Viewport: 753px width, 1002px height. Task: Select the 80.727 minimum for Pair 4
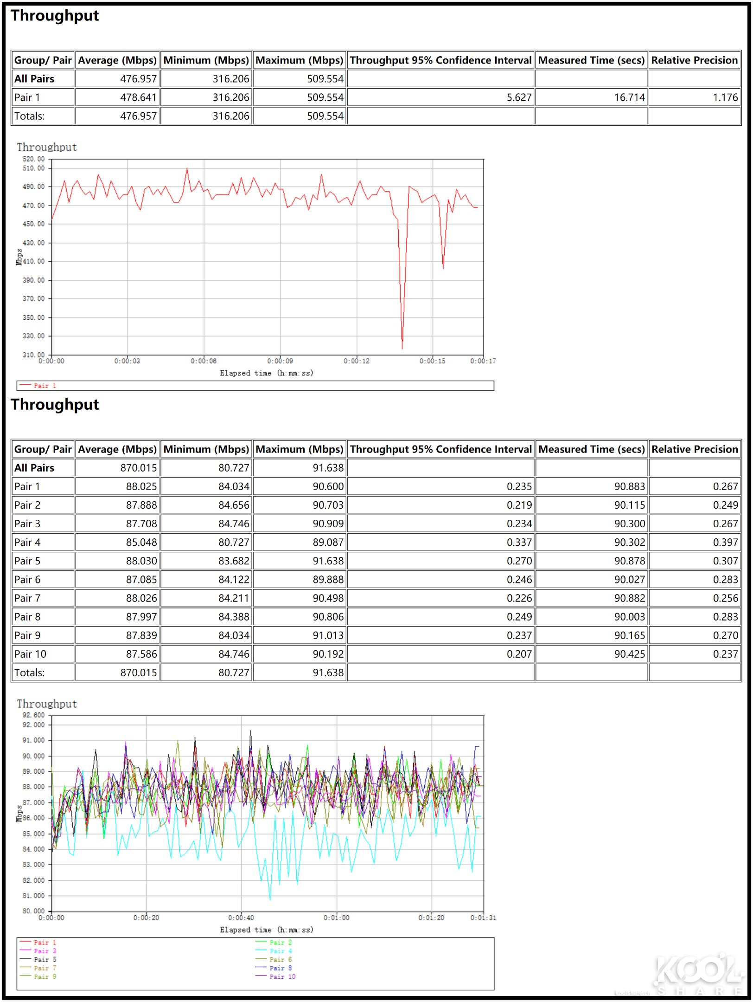(x=206, y=542)
